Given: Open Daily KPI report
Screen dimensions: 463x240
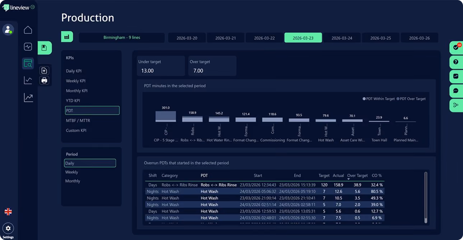Looking at the screenshot, I should pos(74,71).
